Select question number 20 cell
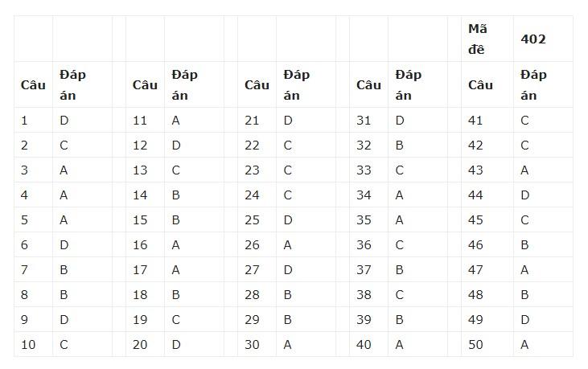This screenshot has height=369, width=588. point(140,345)
